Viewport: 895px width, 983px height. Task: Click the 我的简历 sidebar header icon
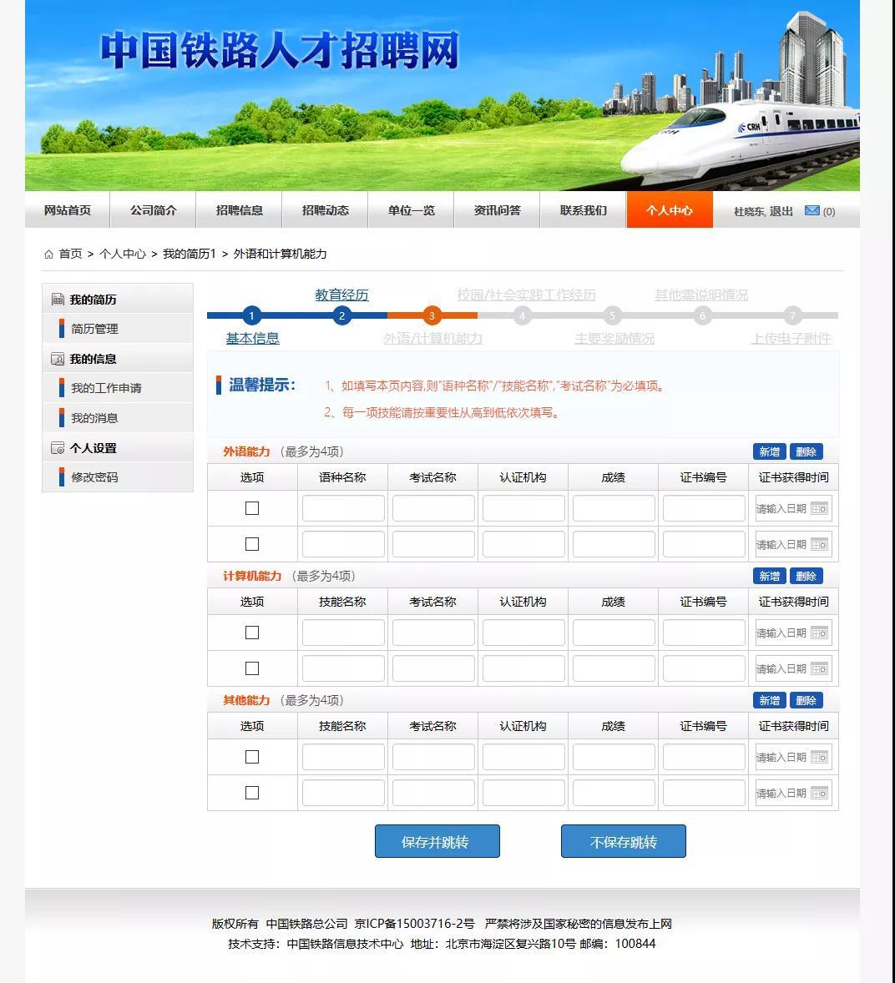(x=58, y=299)
